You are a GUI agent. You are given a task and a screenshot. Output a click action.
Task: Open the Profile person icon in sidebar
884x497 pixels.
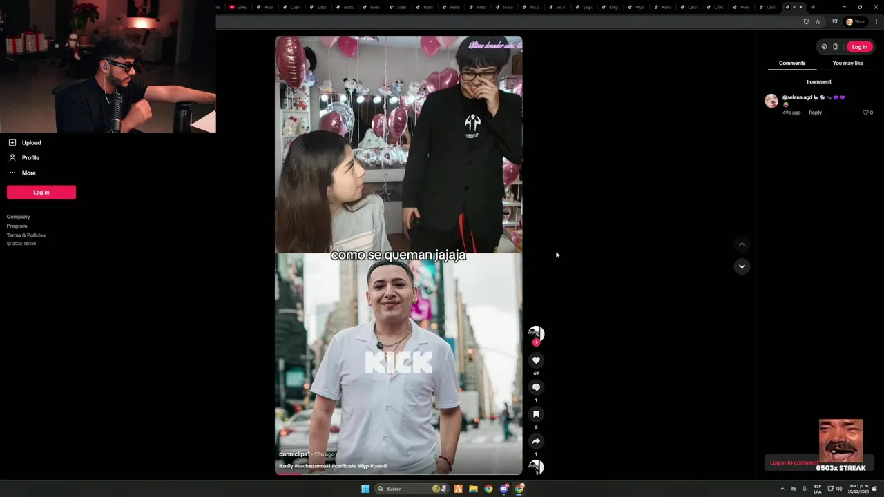(x=12, y=158)
